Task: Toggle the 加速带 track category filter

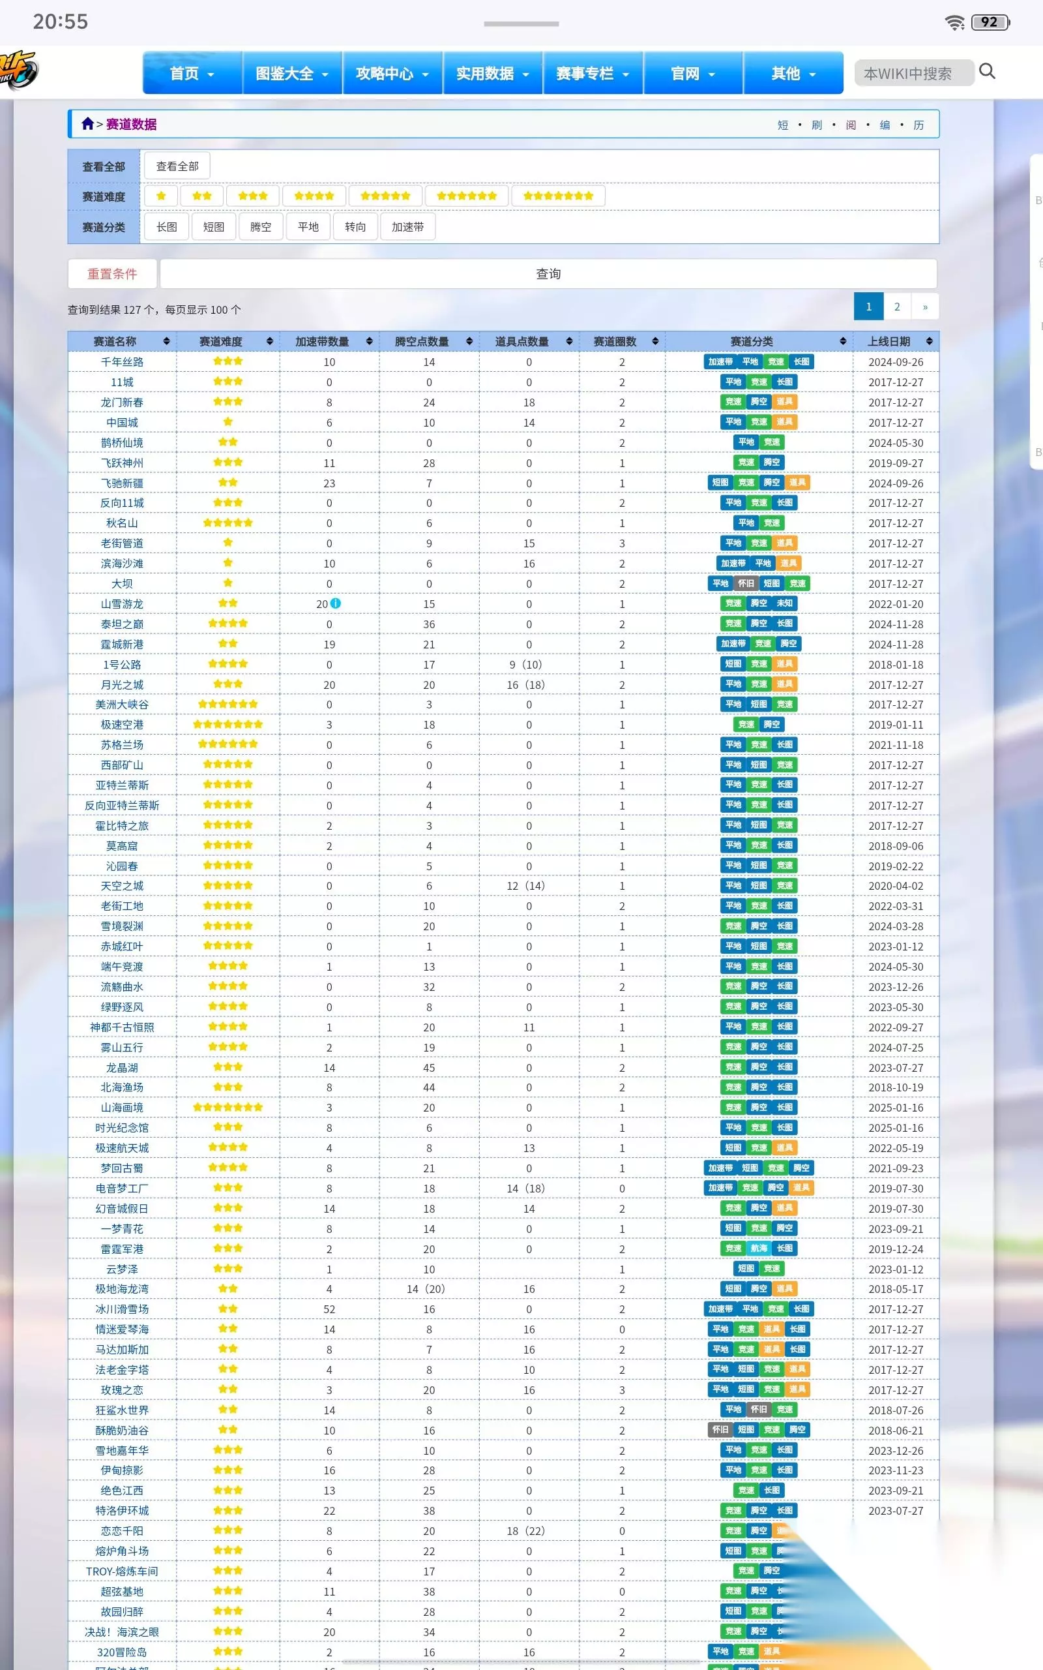Action: point(407,227)
